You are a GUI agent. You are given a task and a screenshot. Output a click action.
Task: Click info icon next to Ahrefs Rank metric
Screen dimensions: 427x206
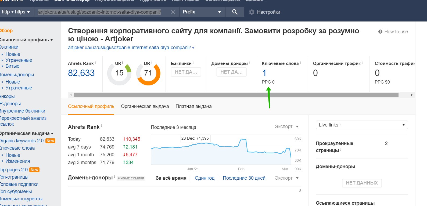tap(95, 63)
